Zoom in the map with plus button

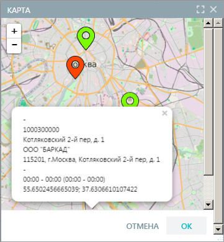(x=14, y=31)
